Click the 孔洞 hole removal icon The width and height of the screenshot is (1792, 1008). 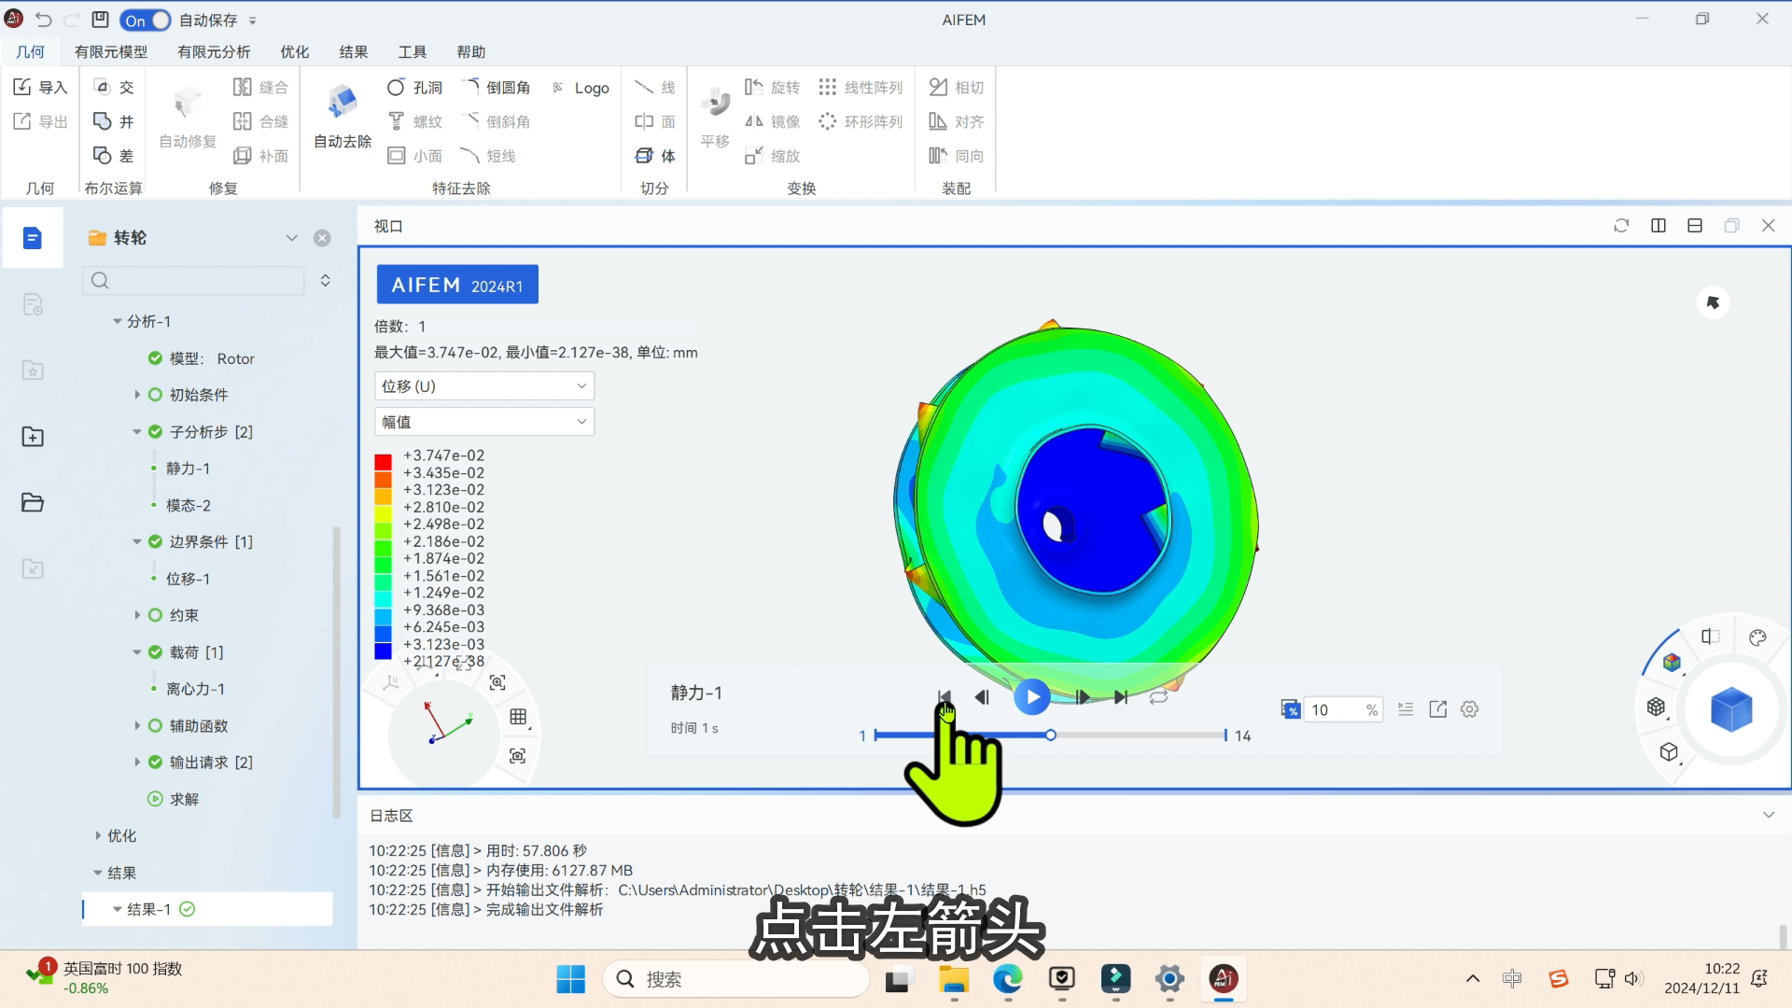tap(397, 88)
